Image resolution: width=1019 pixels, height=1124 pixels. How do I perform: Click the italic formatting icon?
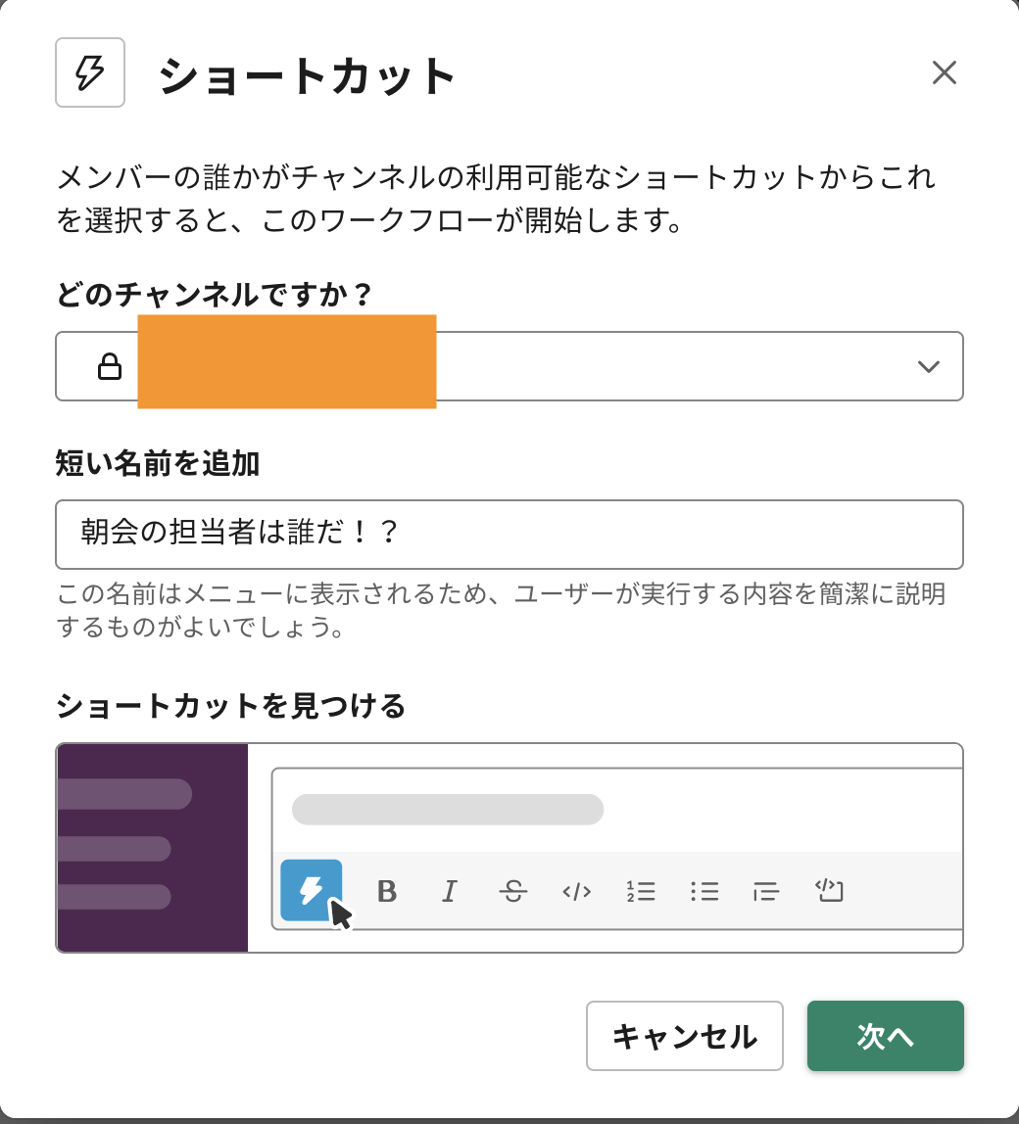click(x=449, y=891)
